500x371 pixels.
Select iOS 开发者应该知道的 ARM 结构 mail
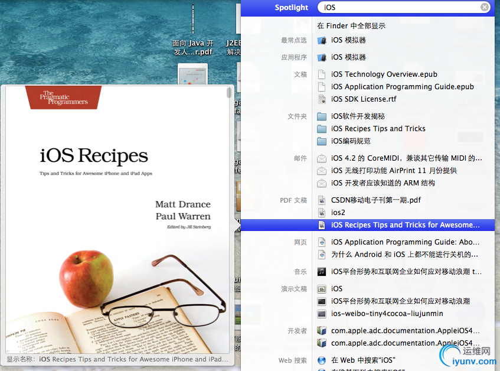[x=383, y=183]
